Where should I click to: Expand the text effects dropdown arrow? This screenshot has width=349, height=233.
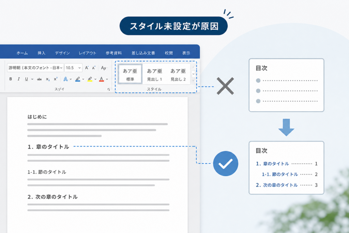(71, 79)
